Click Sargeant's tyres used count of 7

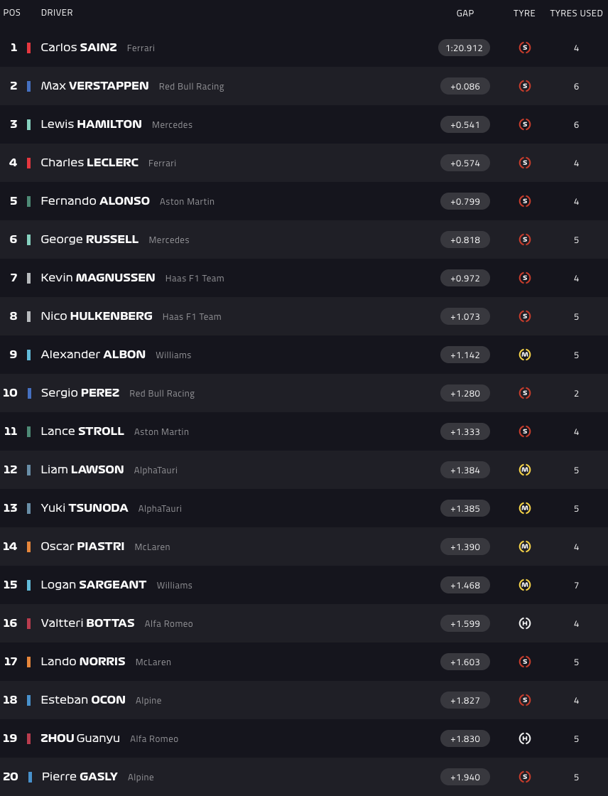(x=576, y=585)
